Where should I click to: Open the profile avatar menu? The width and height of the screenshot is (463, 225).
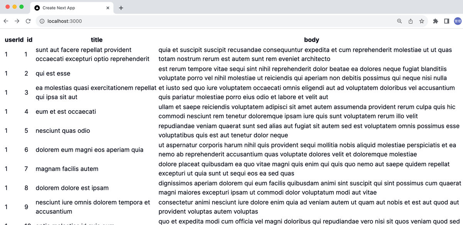pos(458,21)
